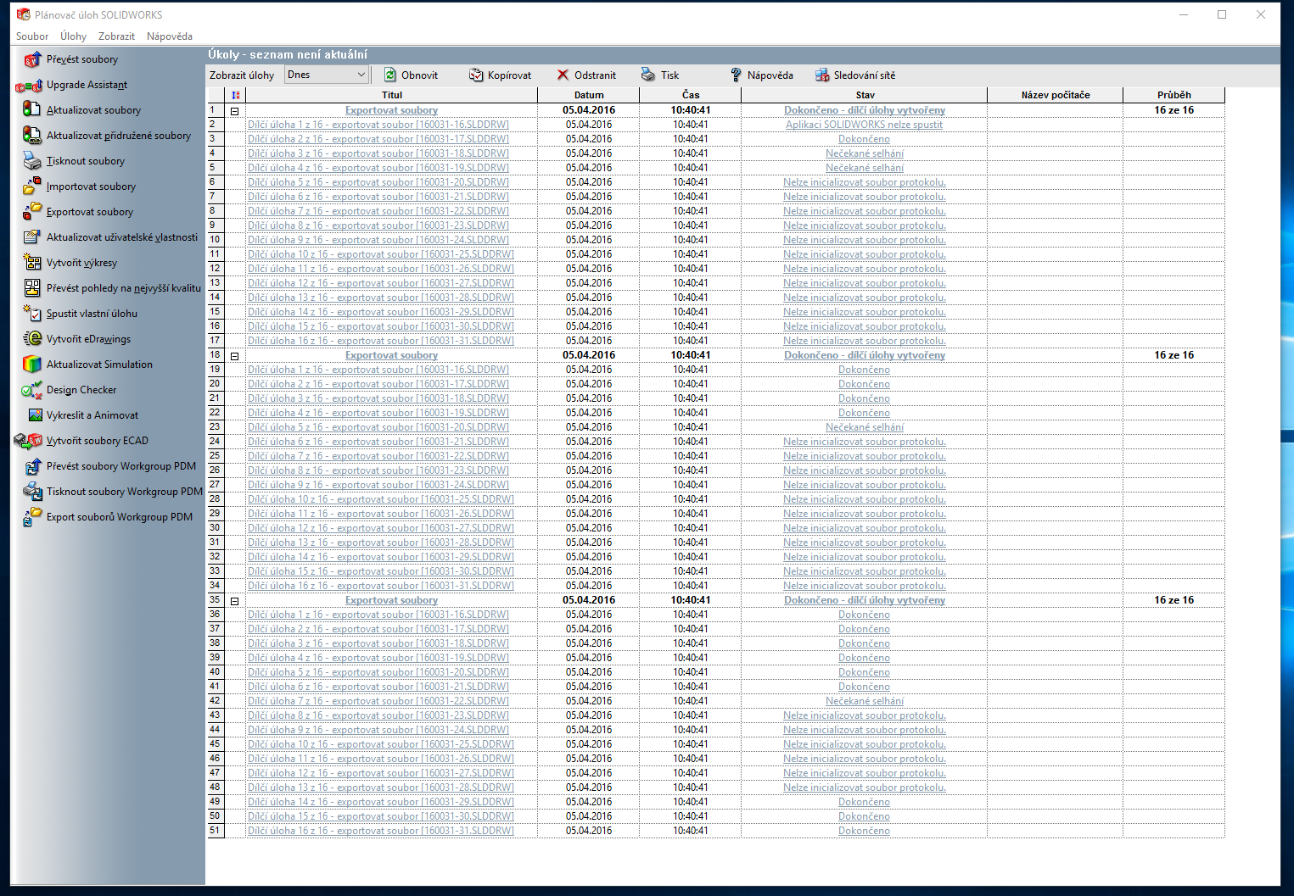Click the Převést soubory sidebar icon
The image size is (1294, 896).
click(32, 59)
